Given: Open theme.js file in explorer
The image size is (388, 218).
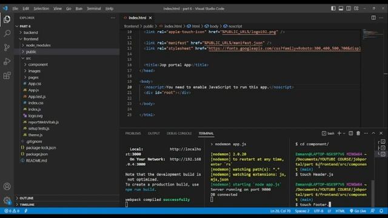Looking at the screenshot, I should click(35, 135).
